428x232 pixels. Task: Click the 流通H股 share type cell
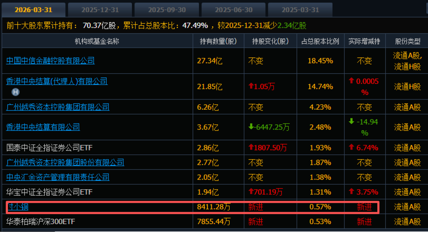407,87
